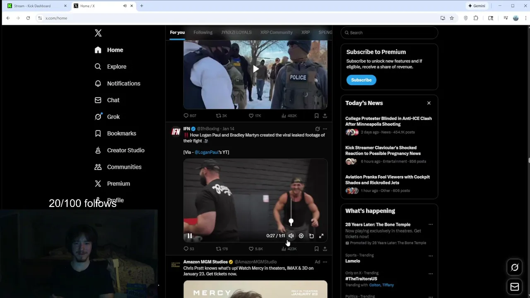Open options for the Lamelo trend
Image resolution: width=530 pixels, height=298 pixels.
pos(431,256)
